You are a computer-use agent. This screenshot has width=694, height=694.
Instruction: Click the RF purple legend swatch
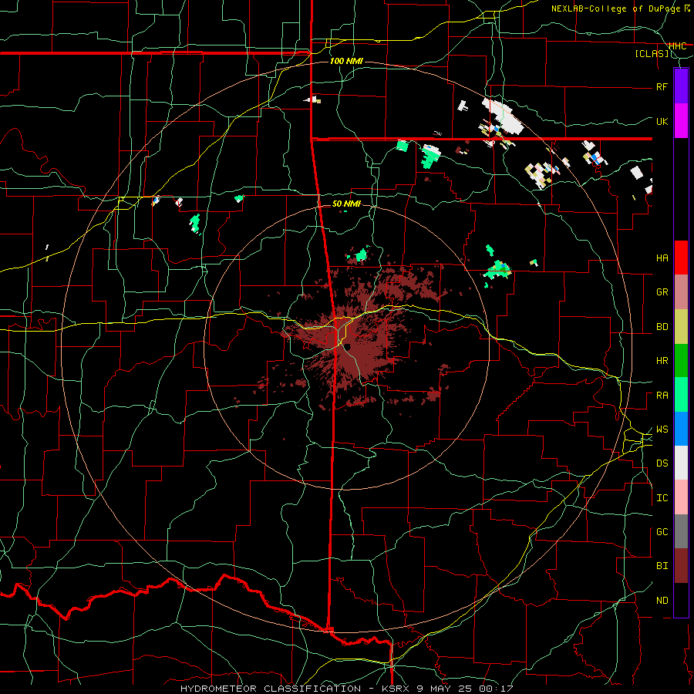(x=681, y=86)
